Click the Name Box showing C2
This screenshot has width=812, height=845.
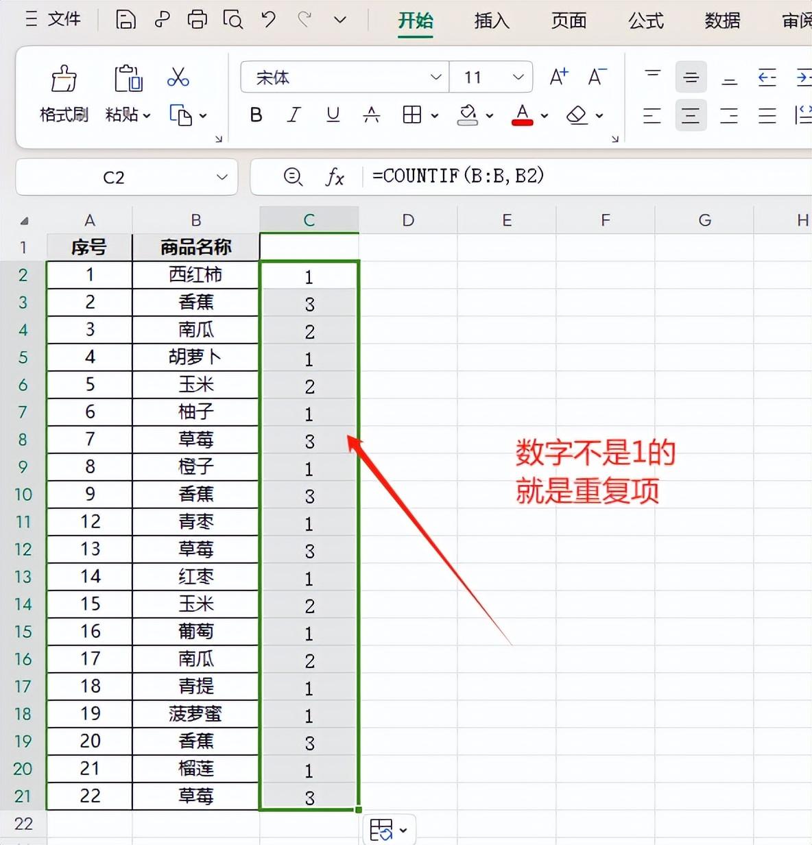click(x=113, y=177)
